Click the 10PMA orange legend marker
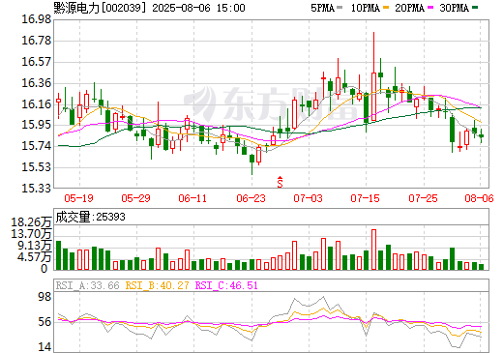 pos(386,8)
